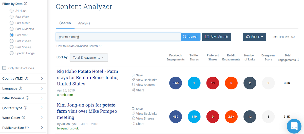
Task: Click the blue Facebook engagements circle showing 3.5K
Action: click(176, 83)
